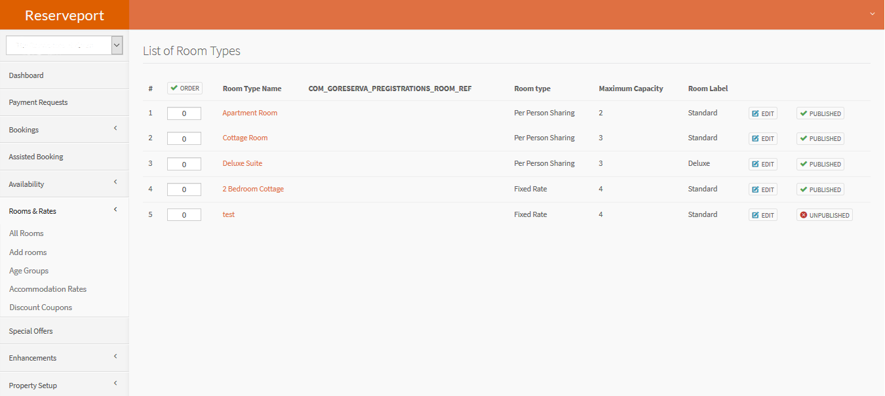Screen dimensions: 885x396
Task: Open Accommodation Rates submenu item
Action: tap(48, 289)
